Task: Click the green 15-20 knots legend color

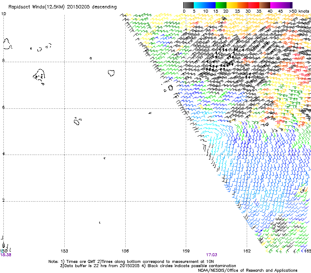Action: 221,5
